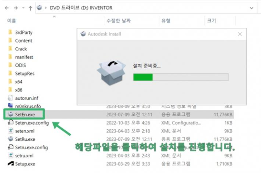Select the SetRu.exe installer icon

[11, 139]
